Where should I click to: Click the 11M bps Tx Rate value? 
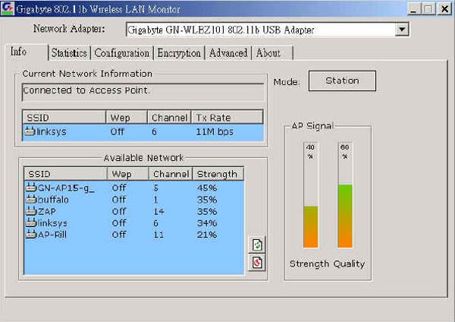(x=215, y=131)
